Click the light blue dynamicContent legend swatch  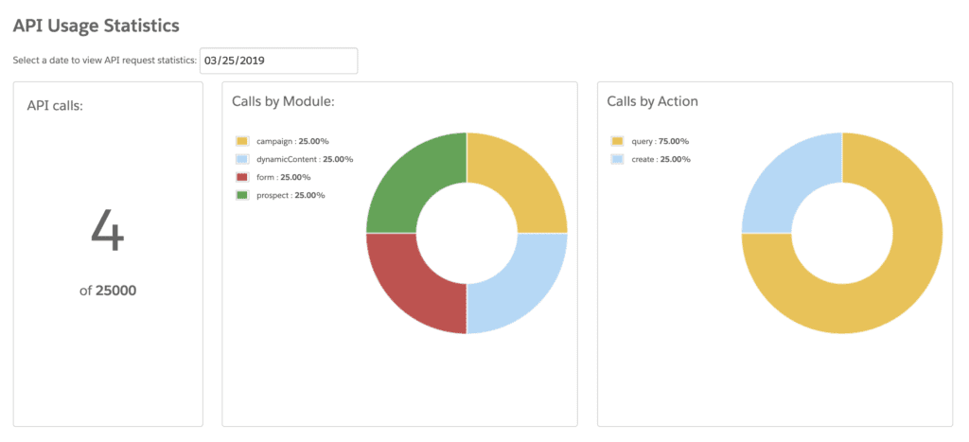pos(241,160)
